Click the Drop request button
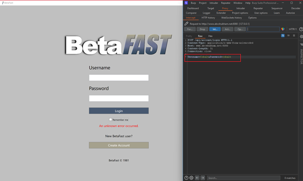303x181 pixels. point(202,29)
